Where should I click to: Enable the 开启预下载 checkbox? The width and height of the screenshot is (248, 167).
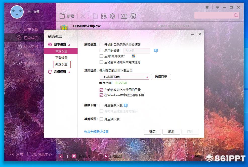point(101,119)
